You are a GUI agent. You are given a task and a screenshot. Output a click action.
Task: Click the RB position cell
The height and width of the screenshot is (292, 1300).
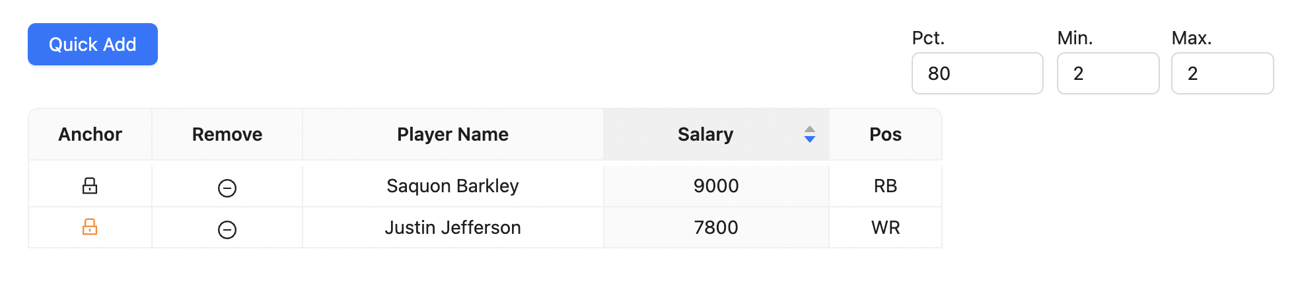(x=885, y=186)
